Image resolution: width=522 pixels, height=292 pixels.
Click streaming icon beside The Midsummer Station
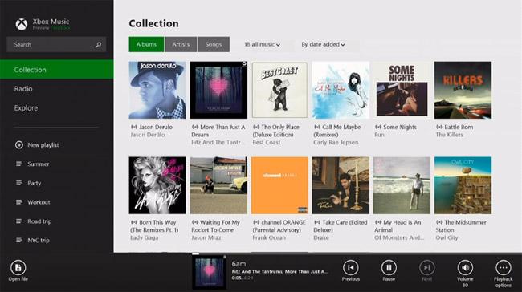click(439, 222)
